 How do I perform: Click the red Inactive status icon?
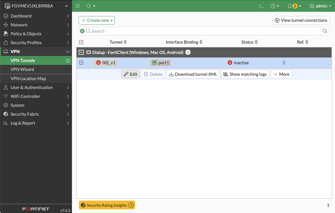[x=230, y=63]
